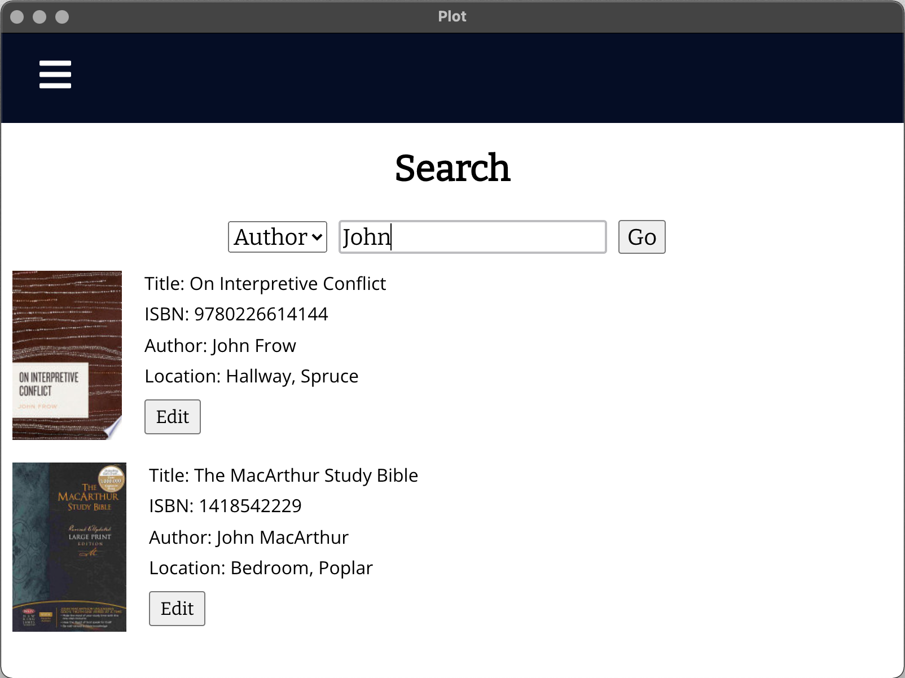Edit the On Interpretive Conflict book entry
Image resolution: width=905 pixels, height=678 pixels.
[172, 417]
